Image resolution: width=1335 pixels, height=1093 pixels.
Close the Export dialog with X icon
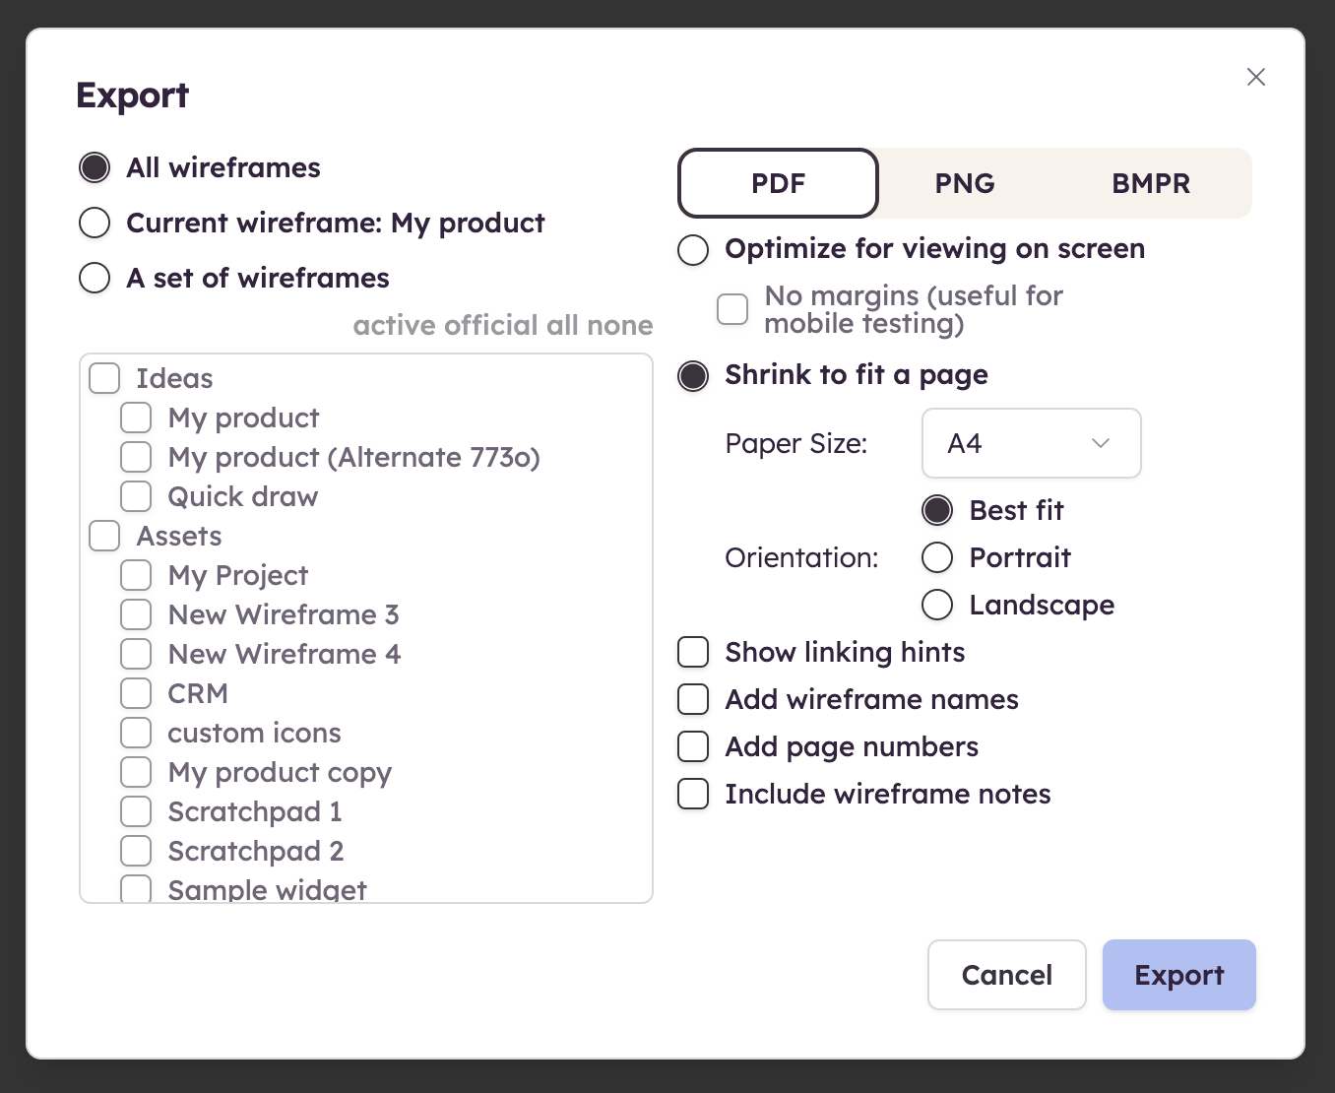1255,77
